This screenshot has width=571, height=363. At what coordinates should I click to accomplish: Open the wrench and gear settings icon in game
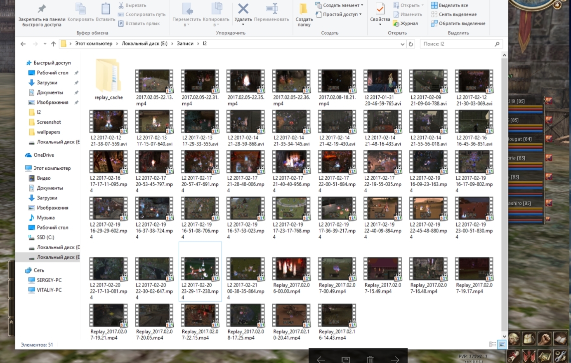click(560, 356)
